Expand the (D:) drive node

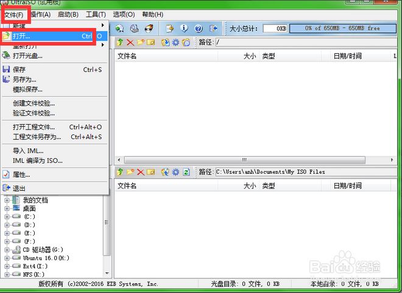click(7, 225)
